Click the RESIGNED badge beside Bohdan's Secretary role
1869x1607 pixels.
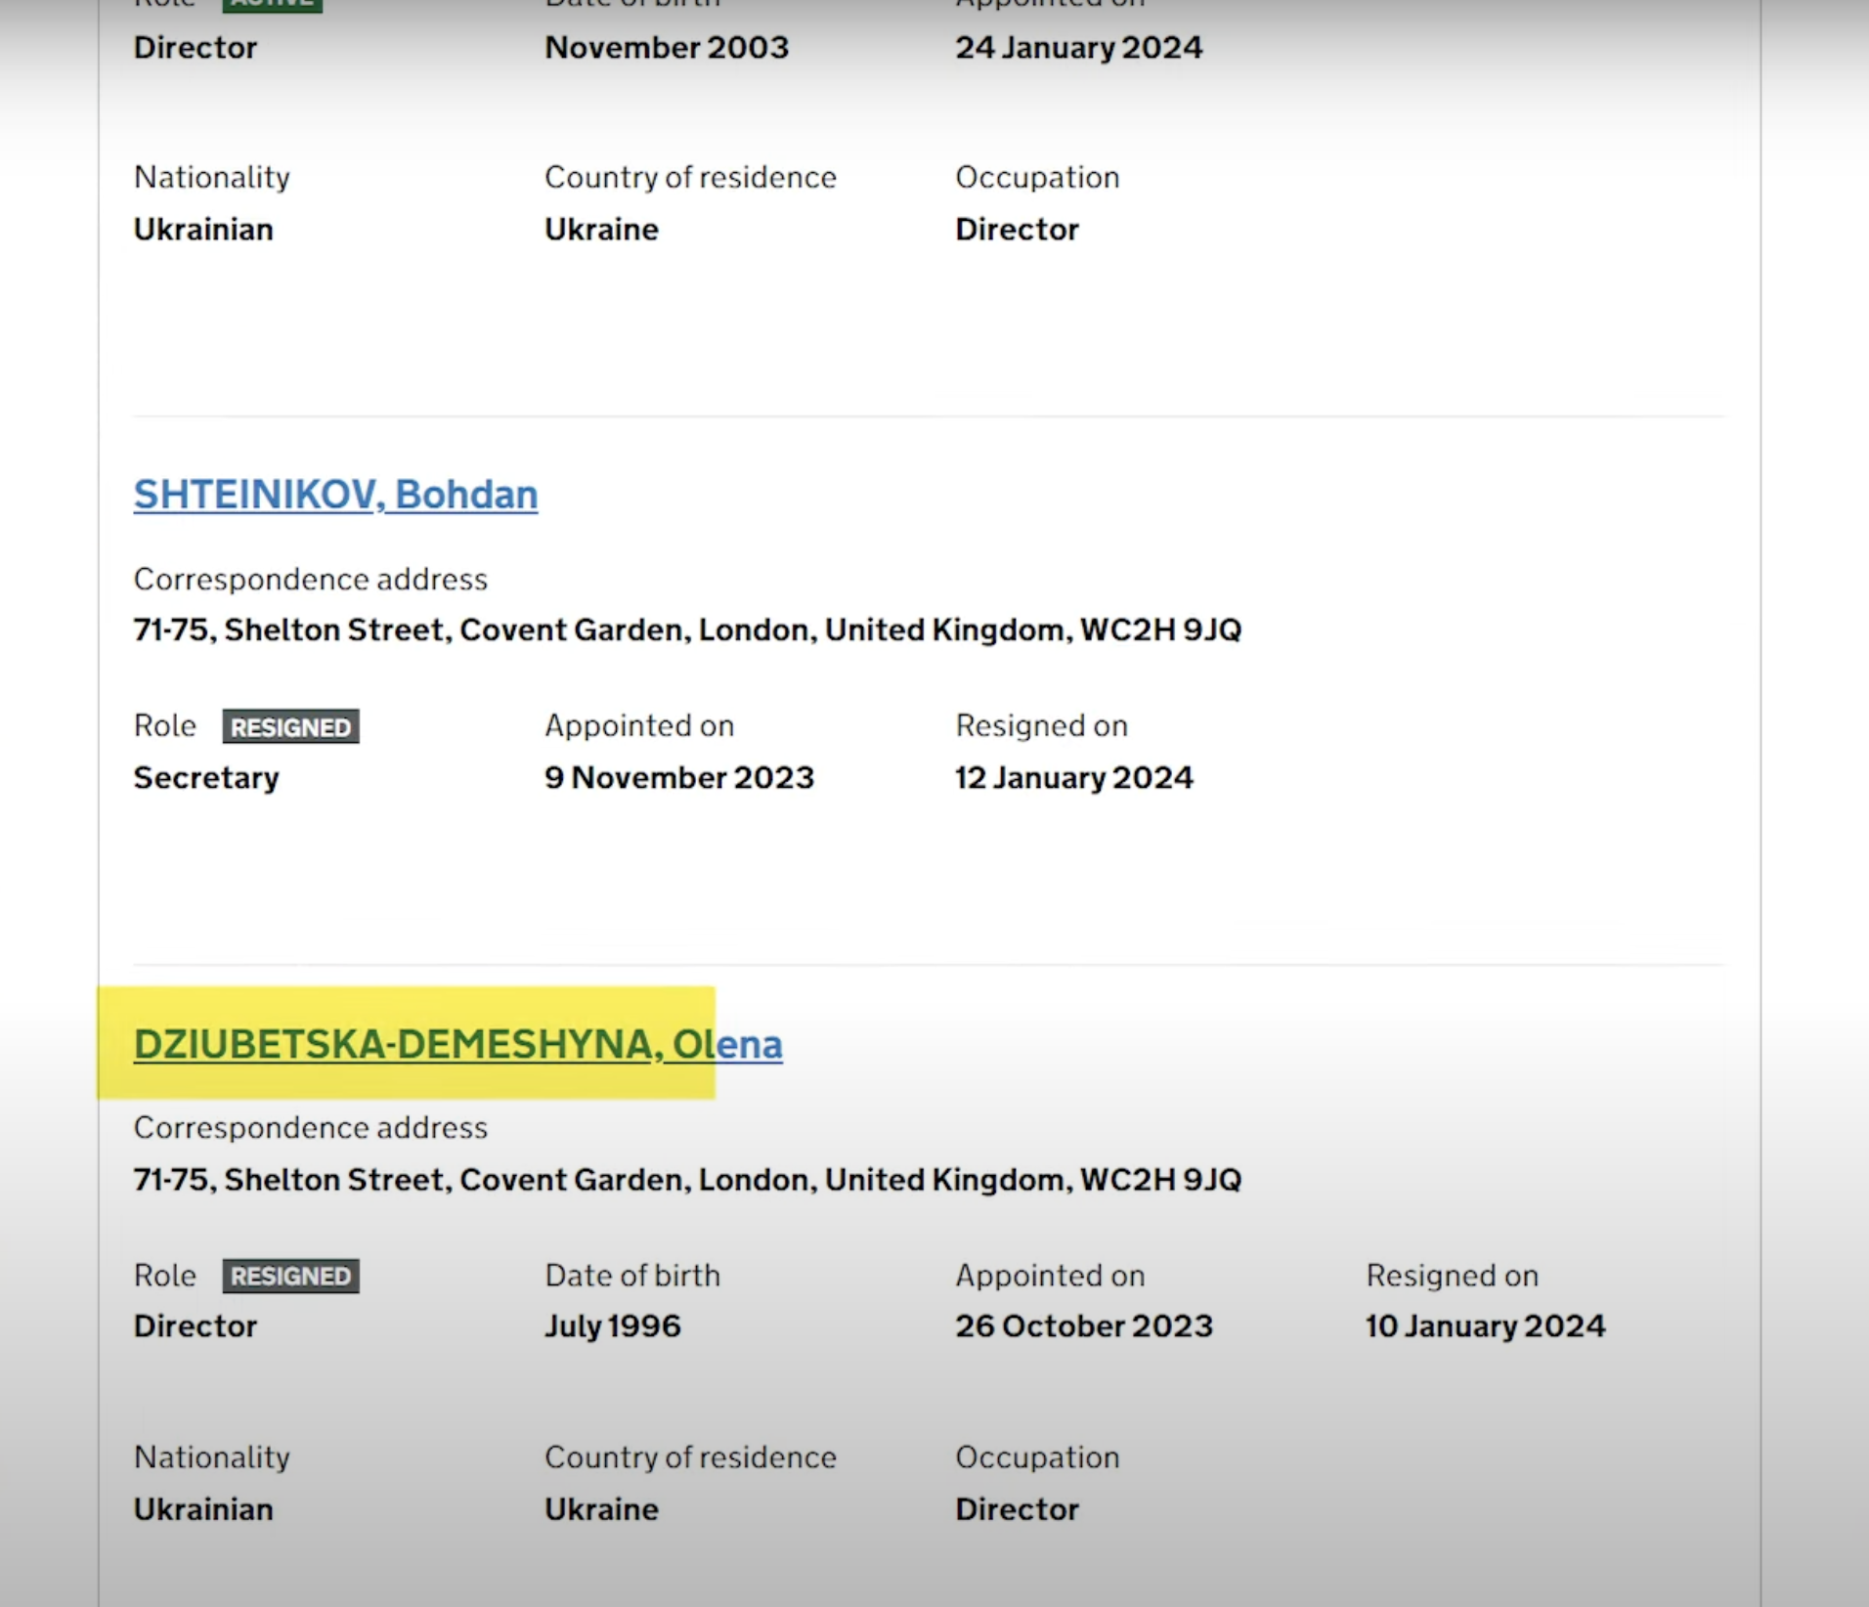[x=290, y=726]
